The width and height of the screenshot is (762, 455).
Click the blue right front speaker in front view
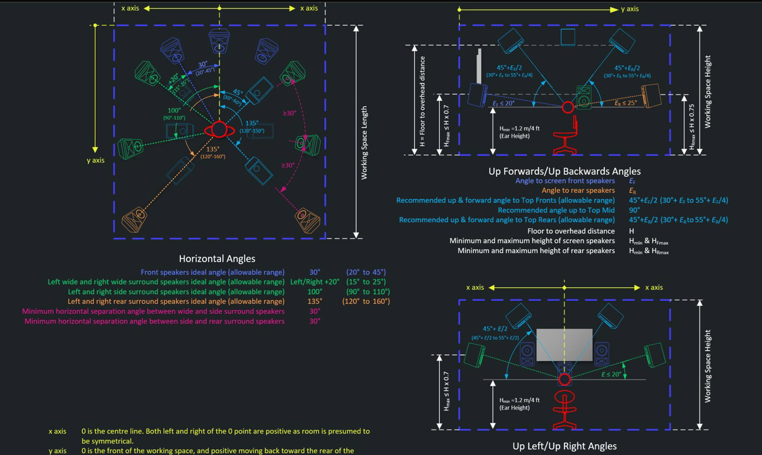(602, 356)
